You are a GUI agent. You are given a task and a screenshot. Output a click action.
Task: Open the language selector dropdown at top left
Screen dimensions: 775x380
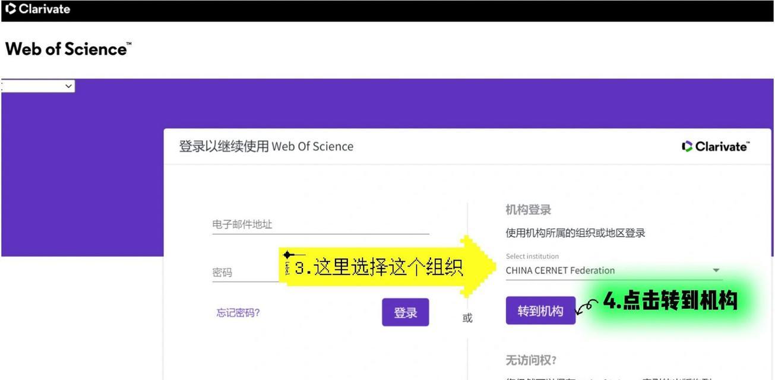tap(38, 86)
